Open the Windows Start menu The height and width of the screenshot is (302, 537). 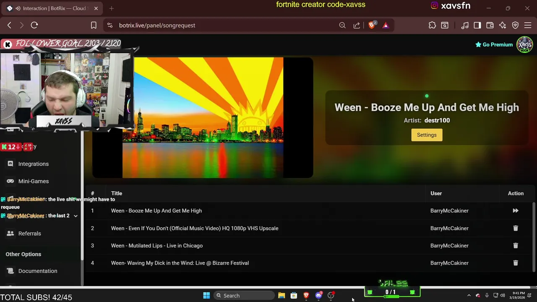[206, 296]
